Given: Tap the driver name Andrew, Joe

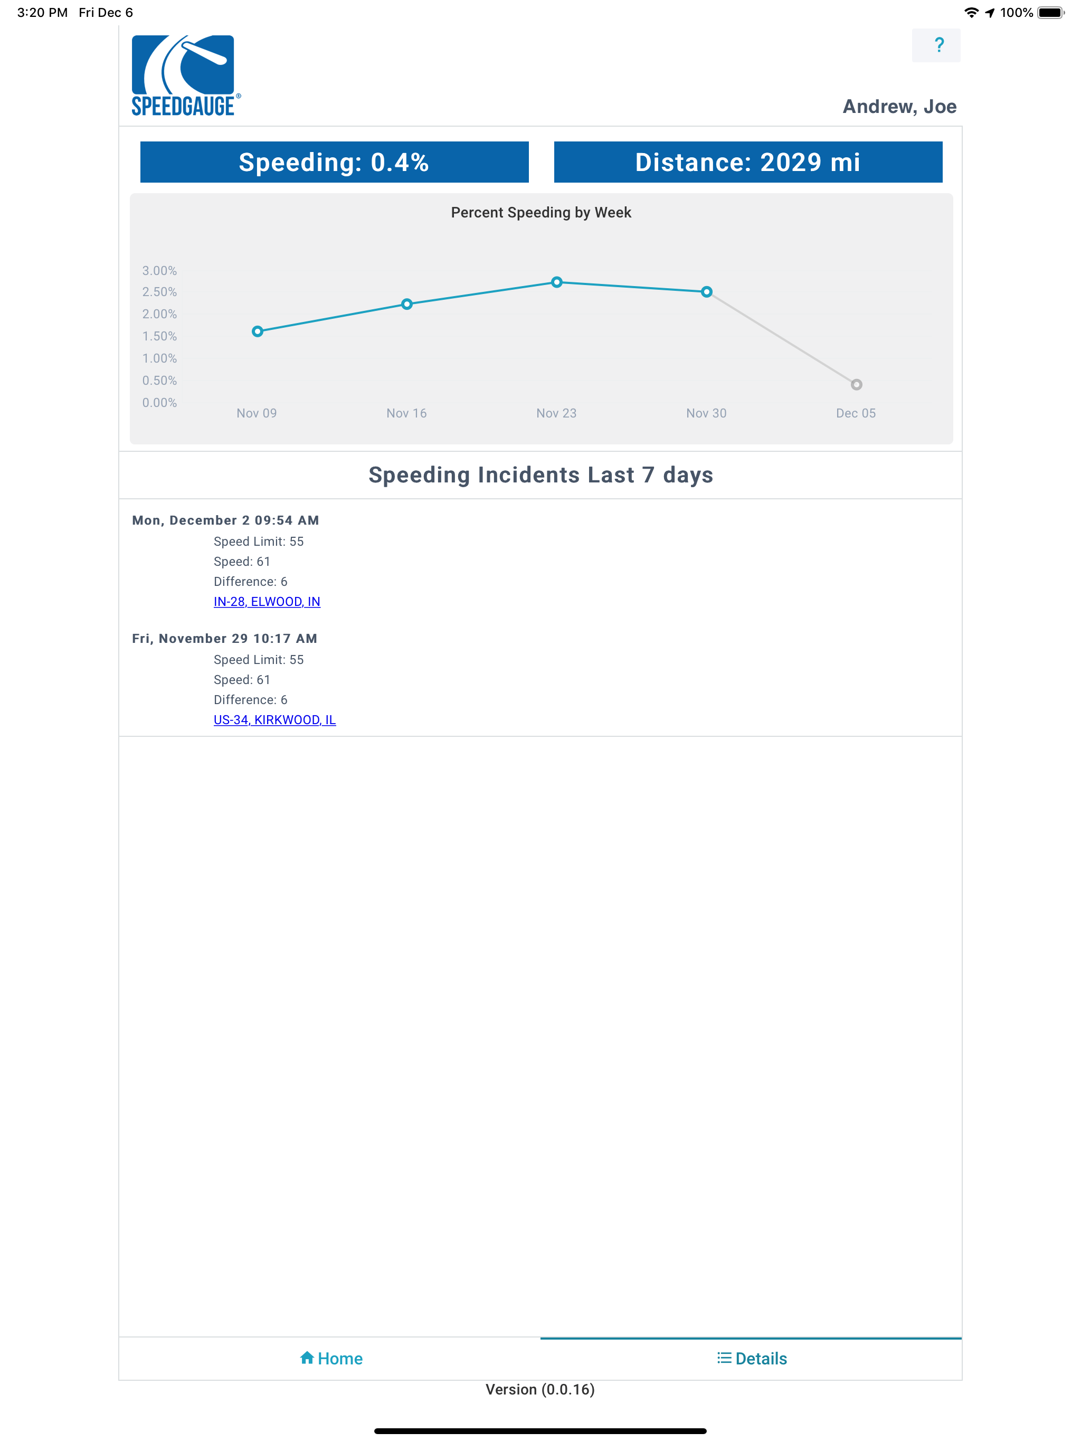Looking at the screenshot, I should point(899,106).
